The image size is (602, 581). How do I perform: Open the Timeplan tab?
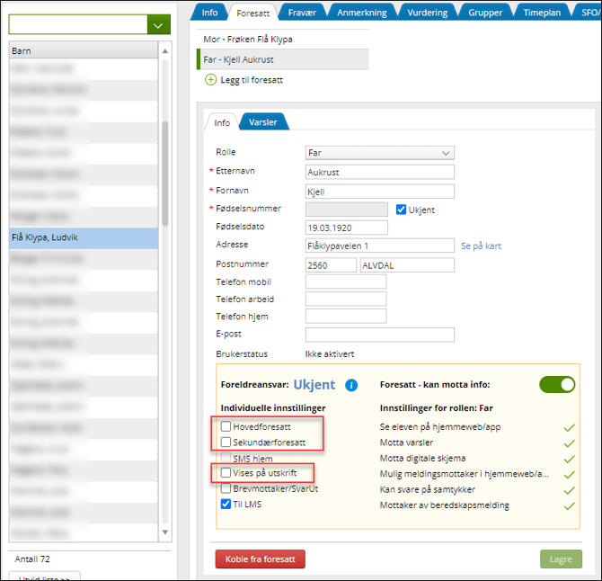pyautogui.click(x=544, y=13)
